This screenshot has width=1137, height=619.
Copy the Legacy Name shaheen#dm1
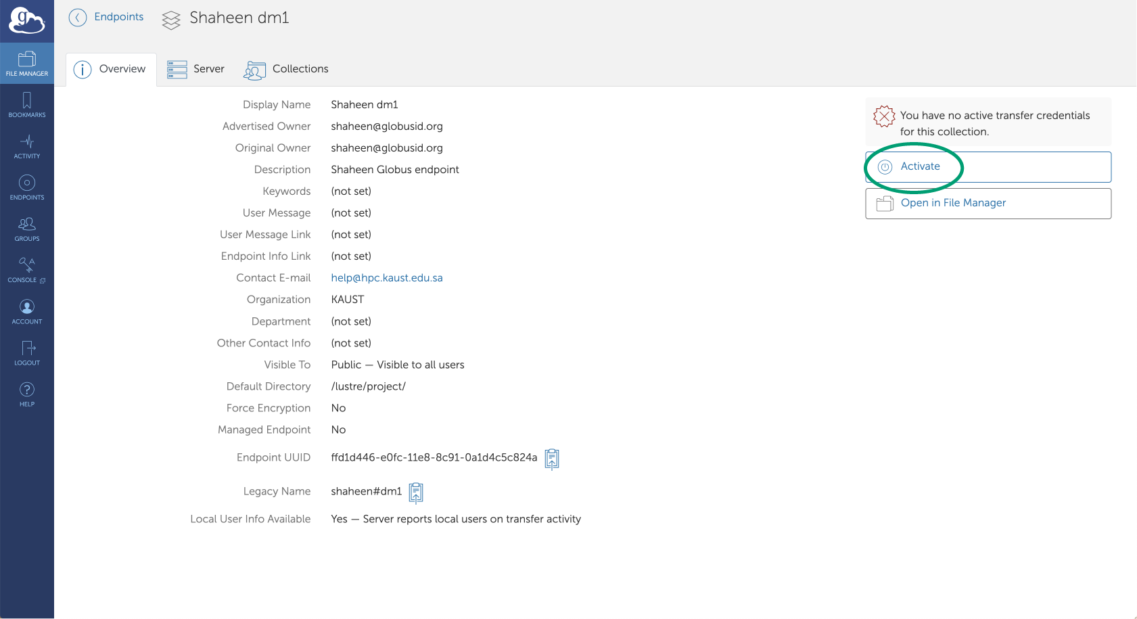point(416,492)
